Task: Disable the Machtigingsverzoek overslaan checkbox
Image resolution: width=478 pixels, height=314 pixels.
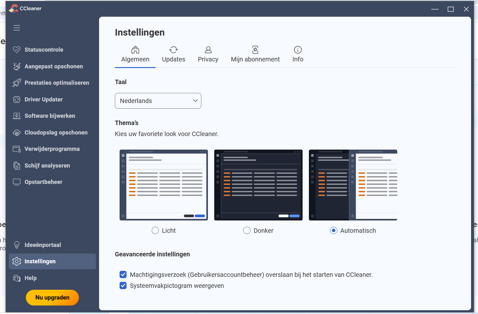Action: point(123,275)
